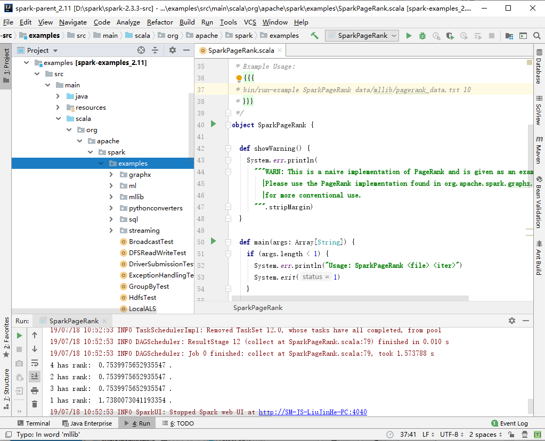Clear all console output with the trash icon
Screen dimensions: 545x441
click(35, 404)
